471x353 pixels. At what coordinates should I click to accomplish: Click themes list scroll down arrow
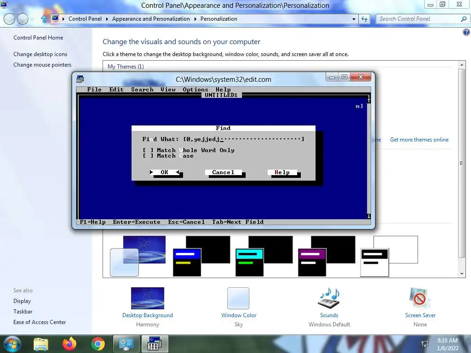(462, 274)
